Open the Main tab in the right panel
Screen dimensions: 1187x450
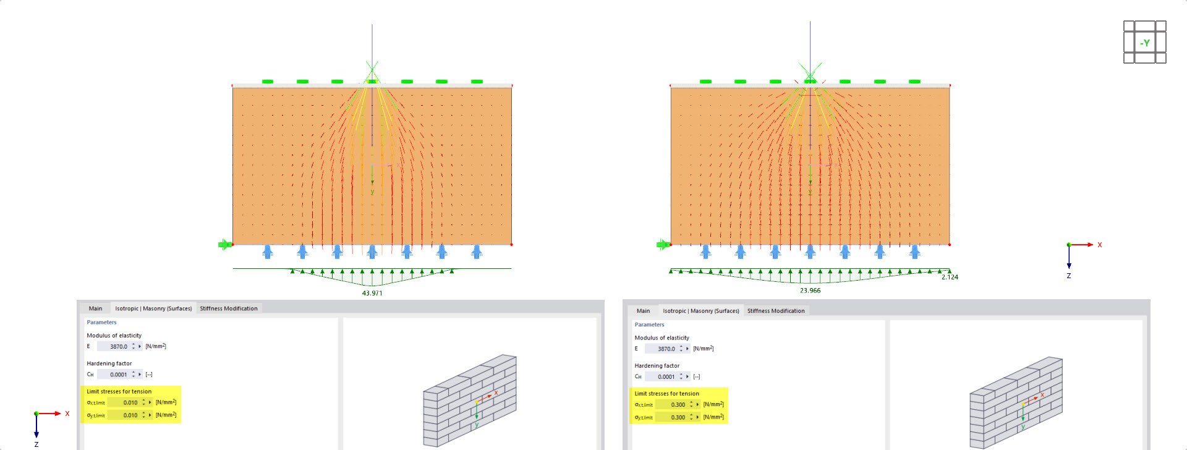pos(643,311)
